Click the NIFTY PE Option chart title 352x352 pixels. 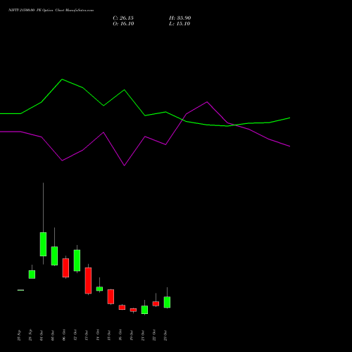[51, 11]
